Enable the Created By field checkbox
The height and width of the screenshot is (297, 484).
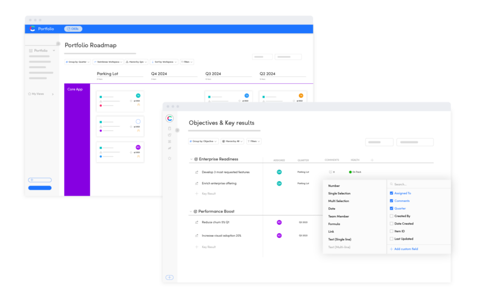pyautogui.click(x=391, y=216)
